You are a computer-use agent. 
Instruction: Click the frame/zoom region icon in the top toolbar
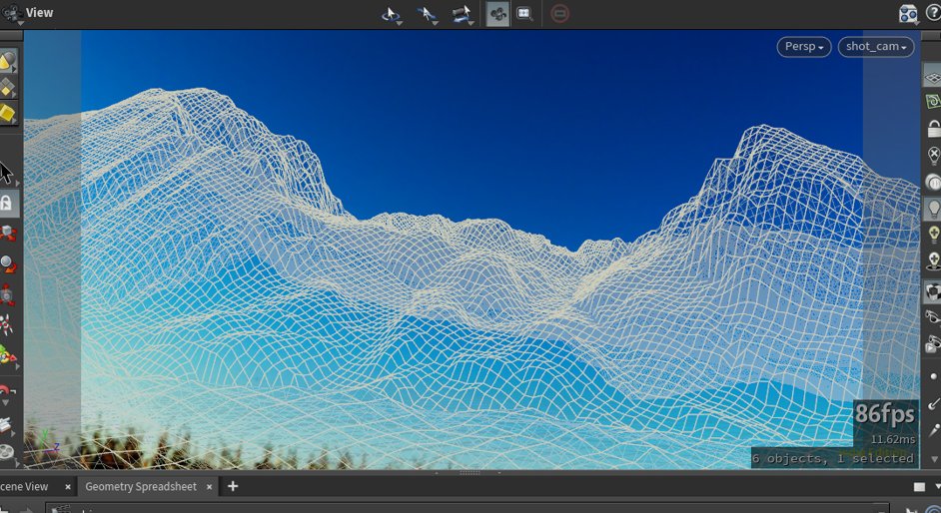point(524,14)
